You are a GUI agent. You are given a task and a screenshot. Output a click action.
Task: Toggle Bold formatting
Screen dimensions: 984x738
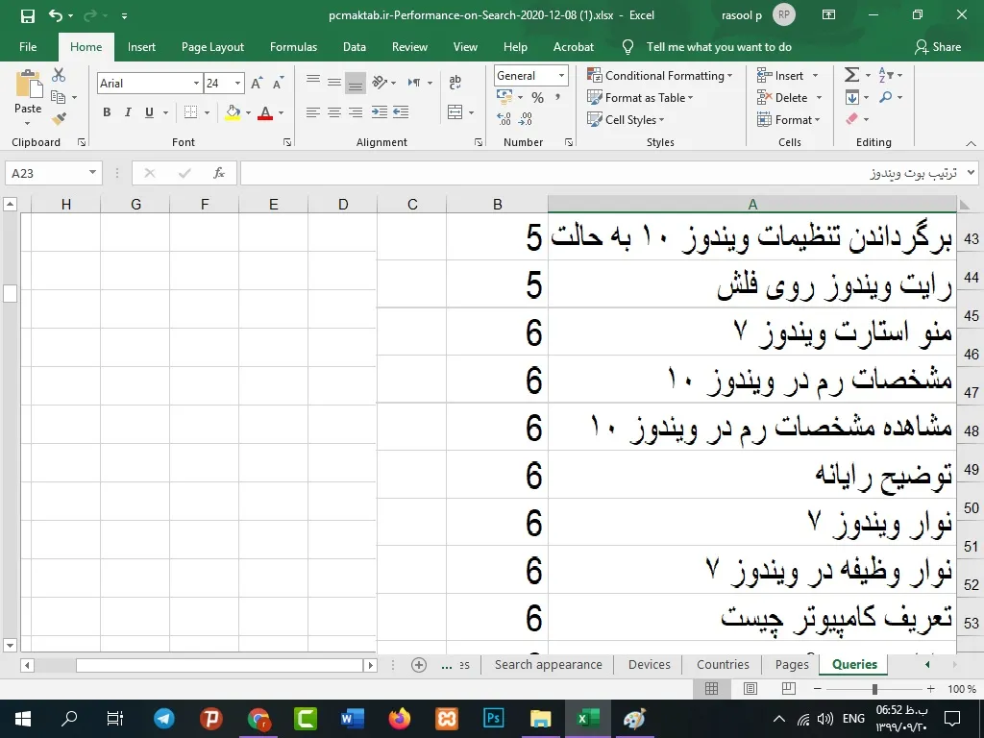pos(107,112)
